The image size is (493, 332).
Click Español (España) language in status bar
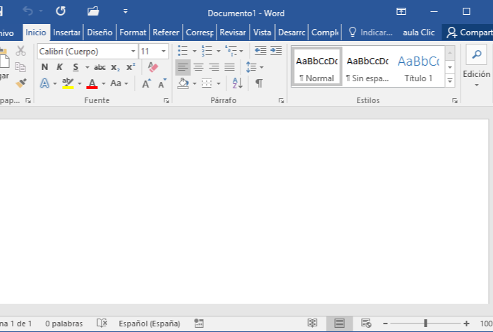click(x=149, y=324)
